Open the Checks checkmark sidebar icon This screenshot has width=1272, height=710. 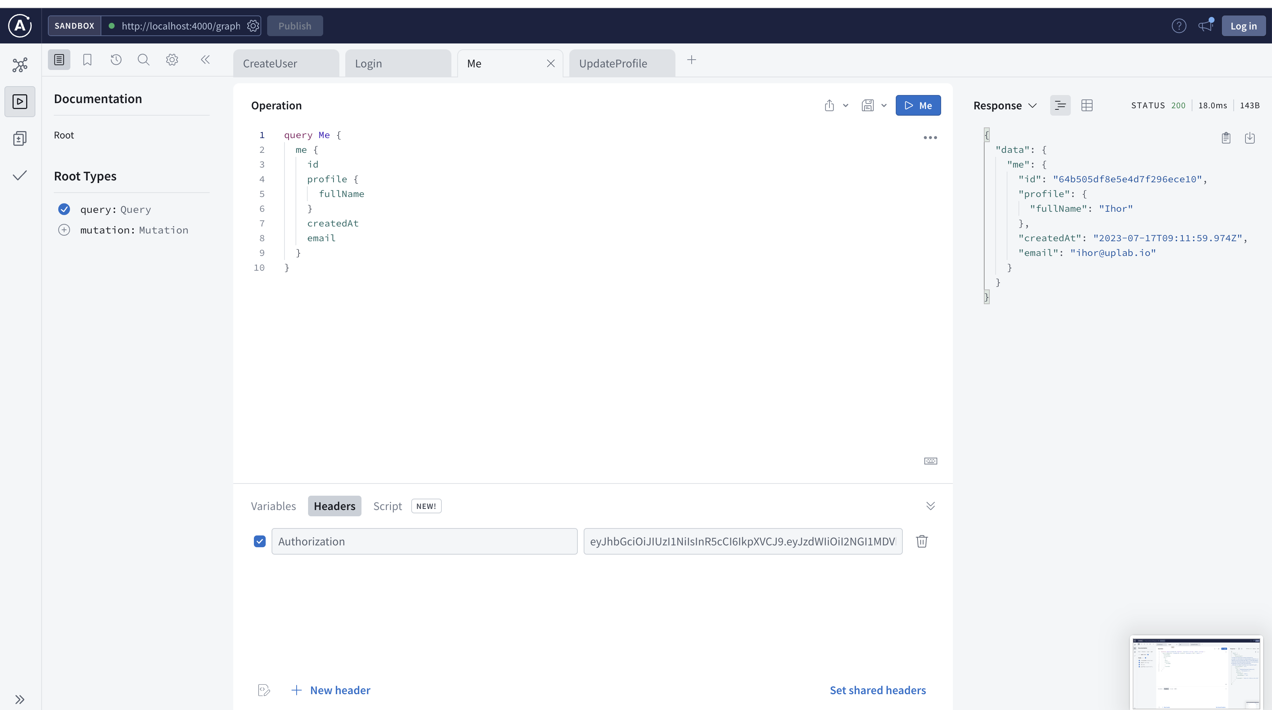[20, 176]
